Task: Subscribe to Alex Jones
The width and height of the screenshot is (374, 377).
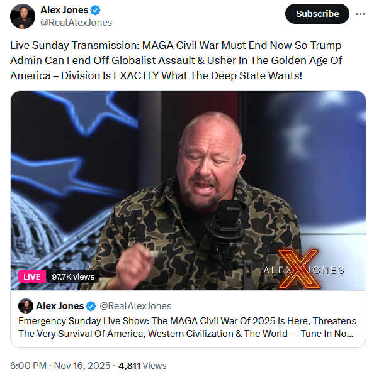Action: [317, 14]
